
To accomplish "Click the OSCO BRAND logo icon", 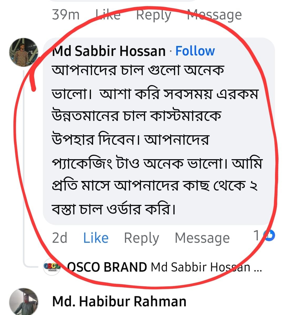I will point(52,267).
